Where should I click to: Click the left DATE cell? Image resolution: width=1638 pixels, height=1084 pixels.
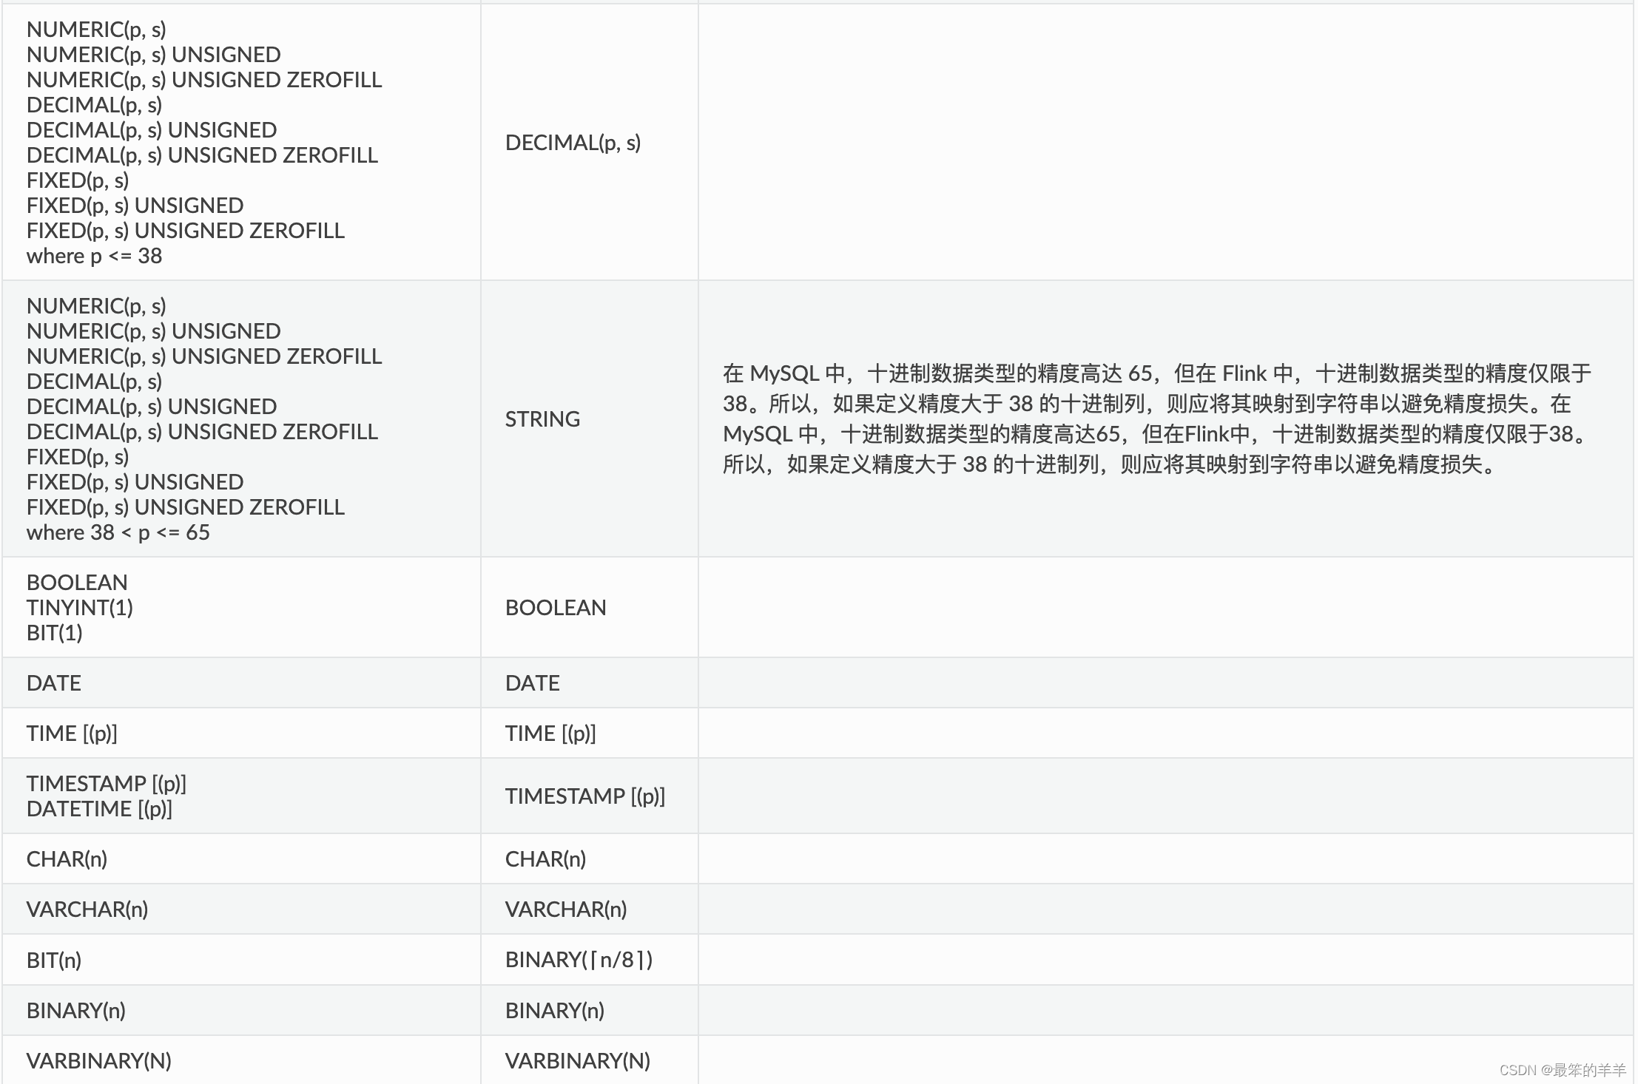pyautogui.click(x=54, y=683)
